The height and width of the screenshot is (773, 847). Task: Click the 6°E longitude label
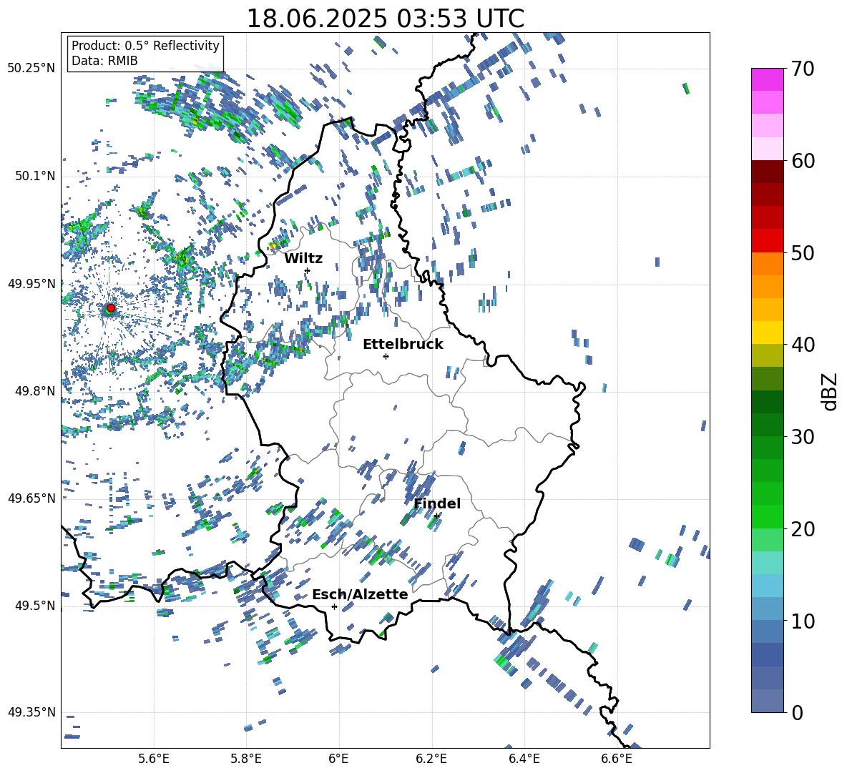(x=338, y=759)
